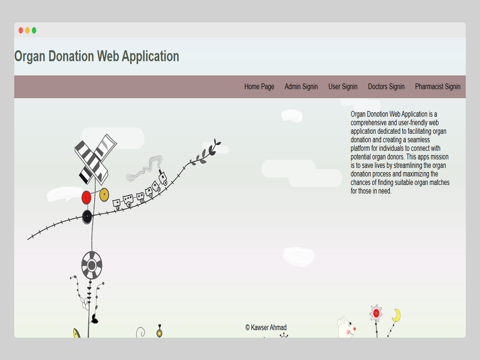Image resolution: width=480 pixels, height=360 pixels.
Task: Open the Home Page nav link
Action: pyautogui.click(x=259, y=86)
